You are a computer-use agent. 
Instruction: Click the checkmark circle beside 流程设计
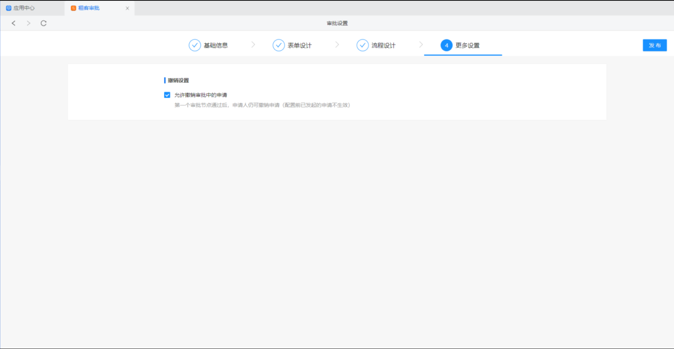tap(363, 45)
